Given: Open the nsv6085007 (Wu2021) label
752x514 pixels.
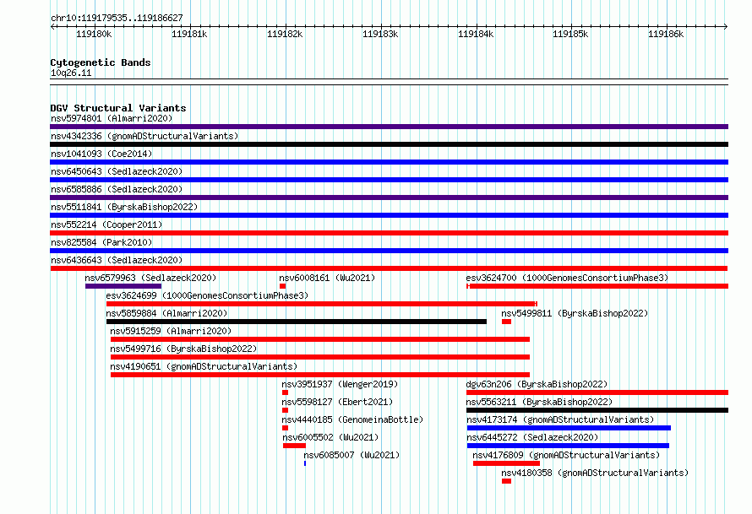Looking at the screenshot, I should click(x=351, y=455).
